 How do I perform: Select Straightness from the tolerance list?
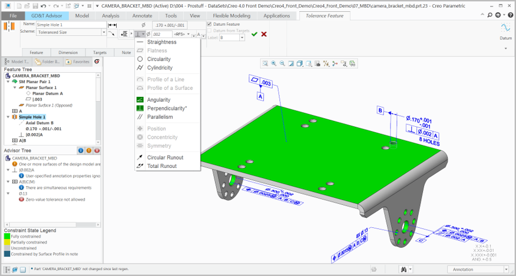[161, 42]
